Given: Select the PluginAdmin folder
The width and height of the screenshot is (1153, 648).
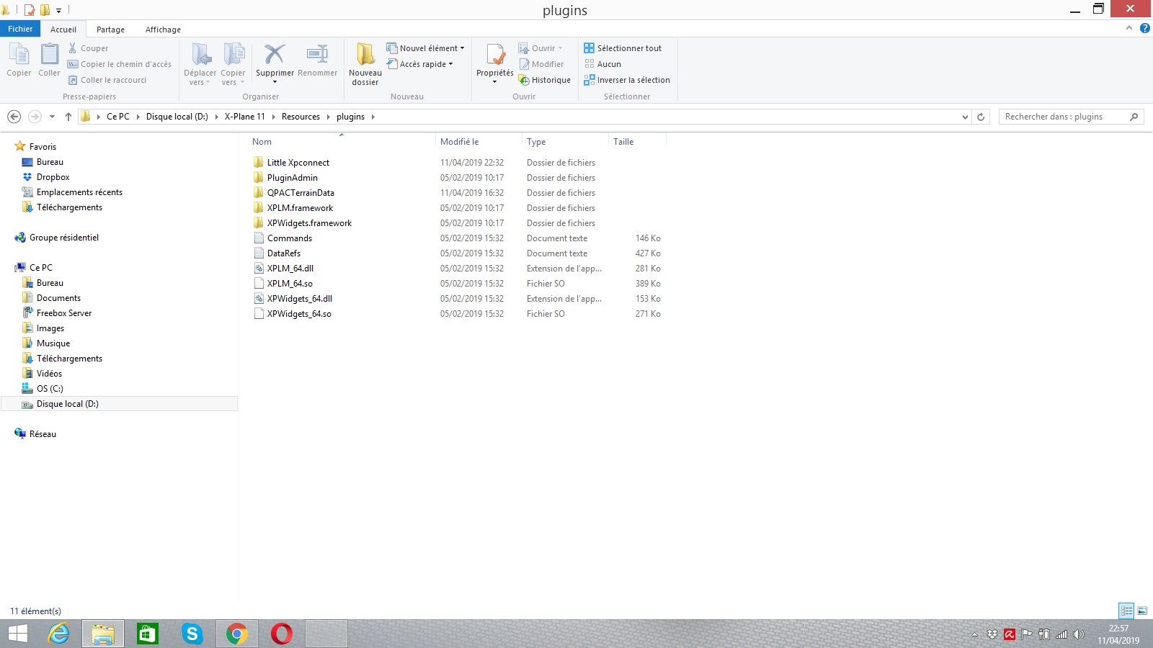Looking at the screenshot, I should [x=292, y=178].
